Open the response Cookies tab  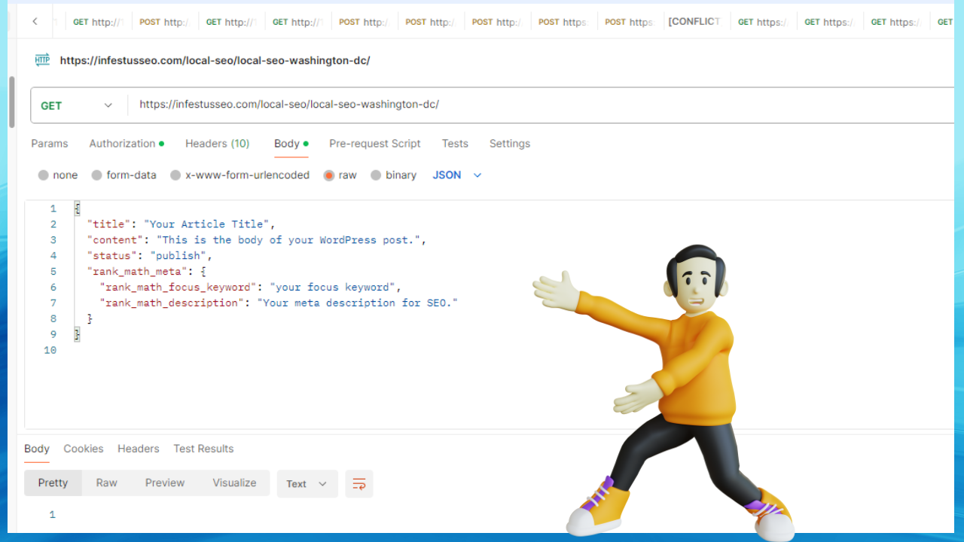pos(84,449)
